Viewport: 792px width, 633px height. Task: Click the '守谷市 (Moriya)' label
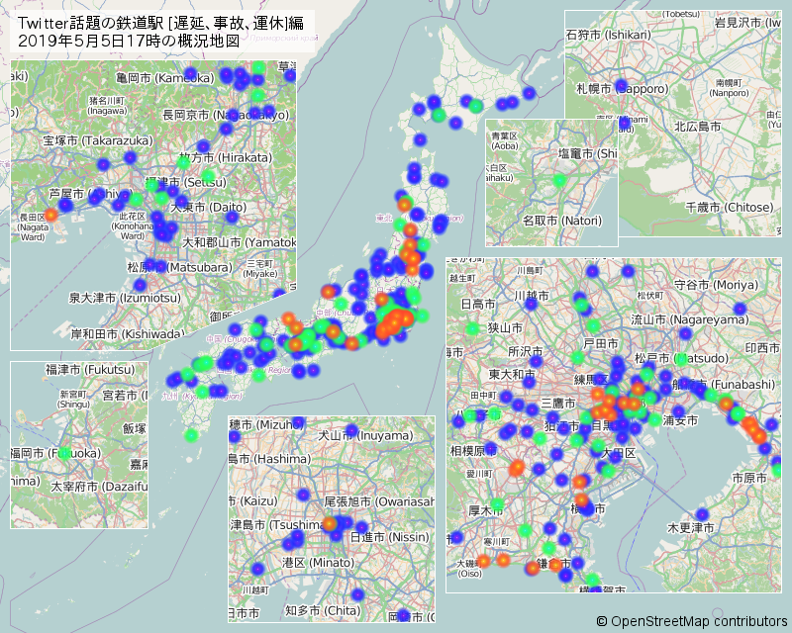coord(716,285)
